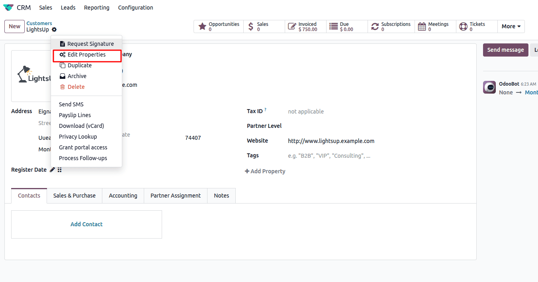
Task: Click the Add Contact link
Action: [x=86, y=224]
